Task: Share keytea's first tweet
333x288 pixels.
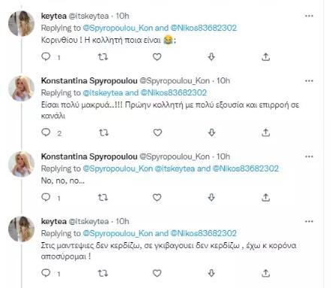Action: [265, 57]
